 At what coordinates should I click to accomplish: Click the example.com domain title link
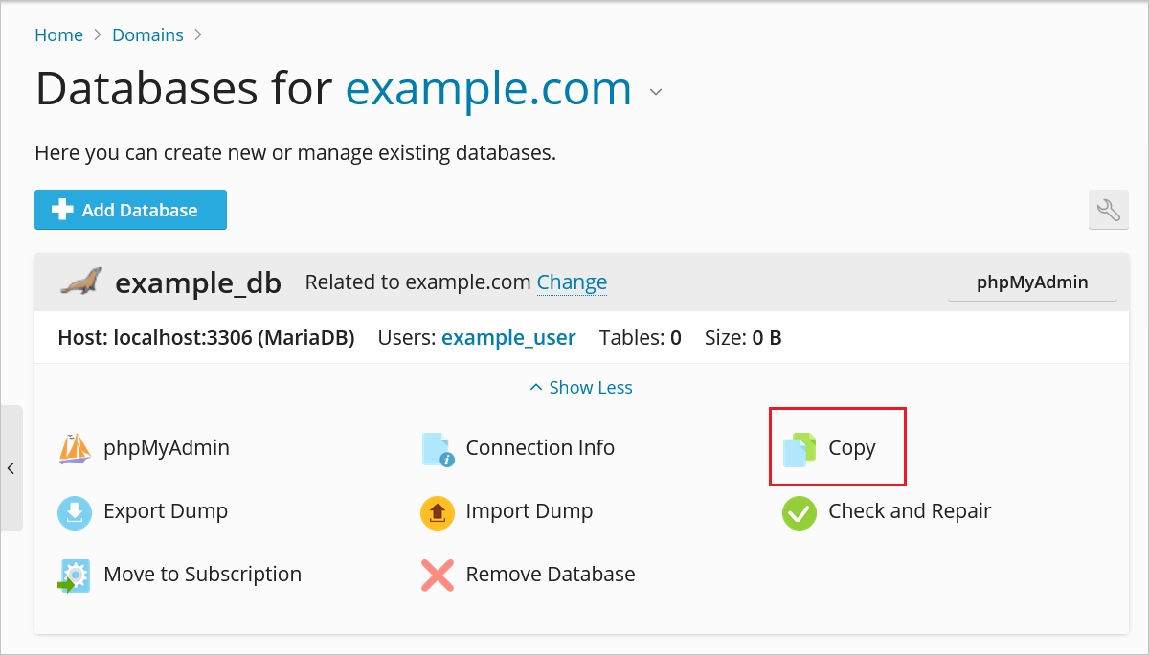click(488, 89)
